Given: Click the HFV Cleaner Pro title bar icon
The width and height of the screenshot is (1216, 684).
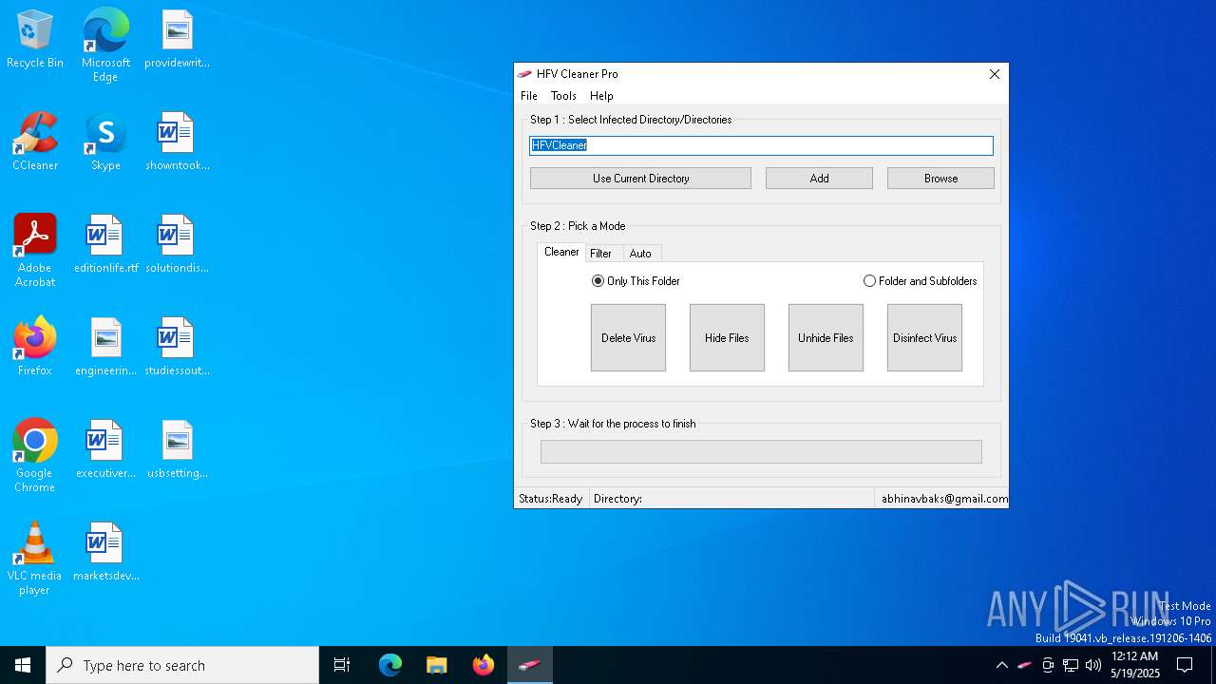Looking at the screenshot, I should [x=524, y=74].
